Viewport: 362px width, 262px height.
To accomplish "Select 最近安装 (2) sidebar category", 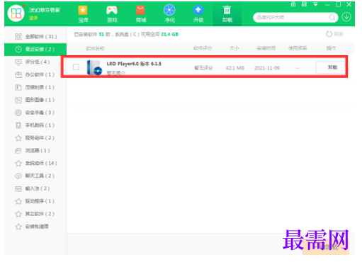I will point(35,50).
